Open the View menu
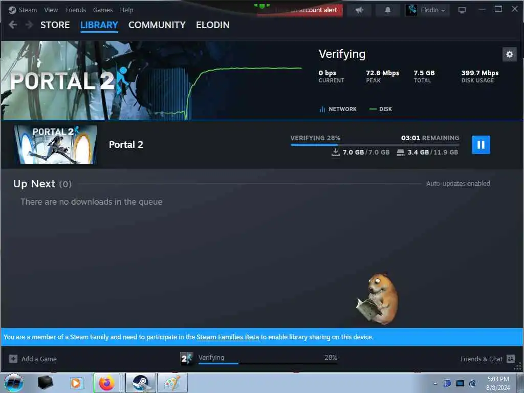Screen dimensions: 524x393 click(51, 10)
